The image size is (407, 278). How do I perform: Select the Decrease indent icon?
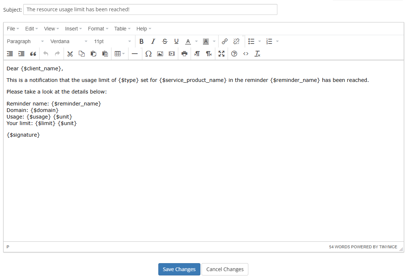(10, 54)
